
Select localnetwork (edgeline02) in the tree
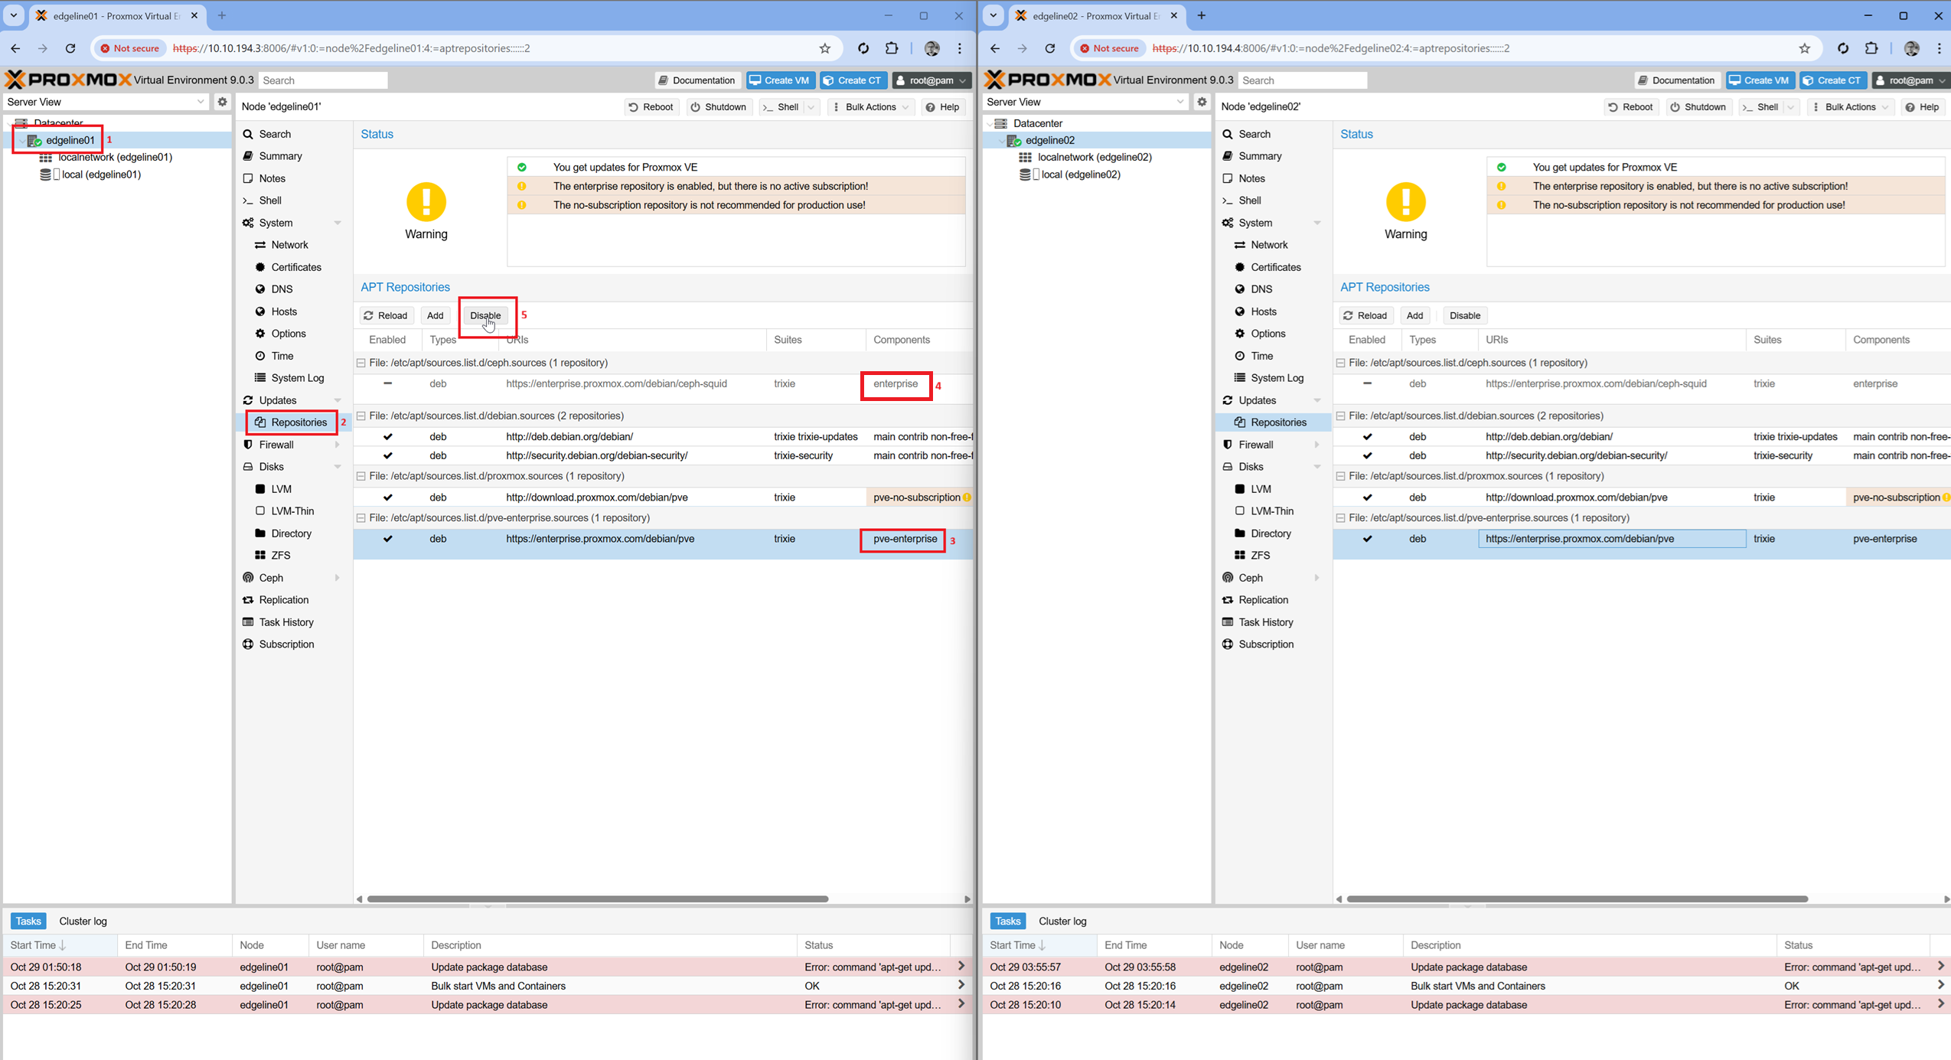pos(1095,157)
